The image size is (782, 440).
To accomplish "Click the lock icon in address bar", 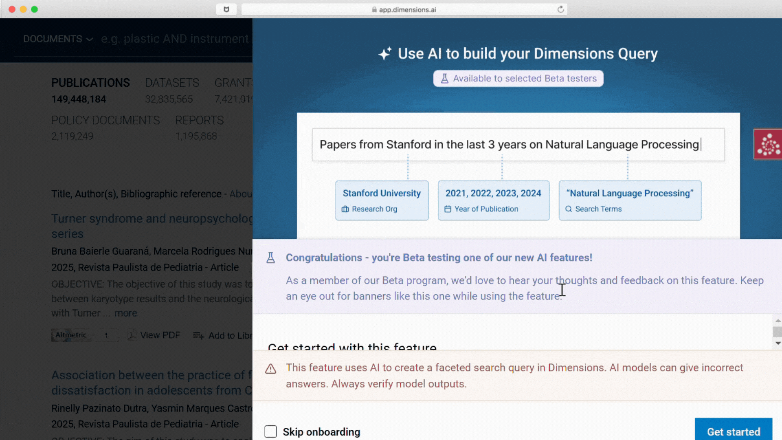I will pyautogui.click(x=374, y=9).
